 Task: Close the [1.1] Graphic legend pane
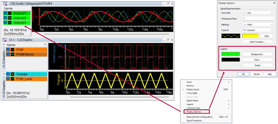[x=4, y=45]
